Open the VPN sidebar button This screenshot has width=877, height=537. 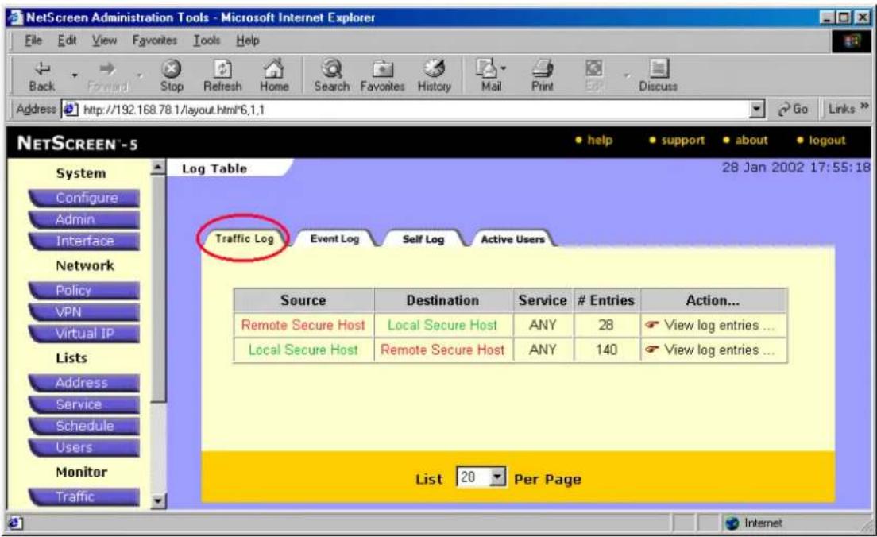pos(85,312)
